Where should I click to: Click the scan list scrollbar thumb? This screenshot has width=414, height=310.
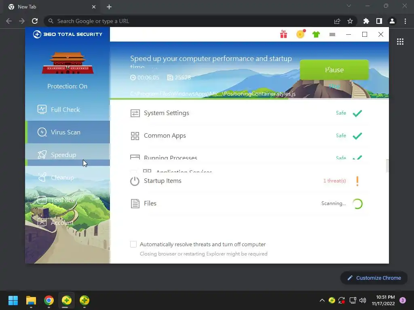387,166
